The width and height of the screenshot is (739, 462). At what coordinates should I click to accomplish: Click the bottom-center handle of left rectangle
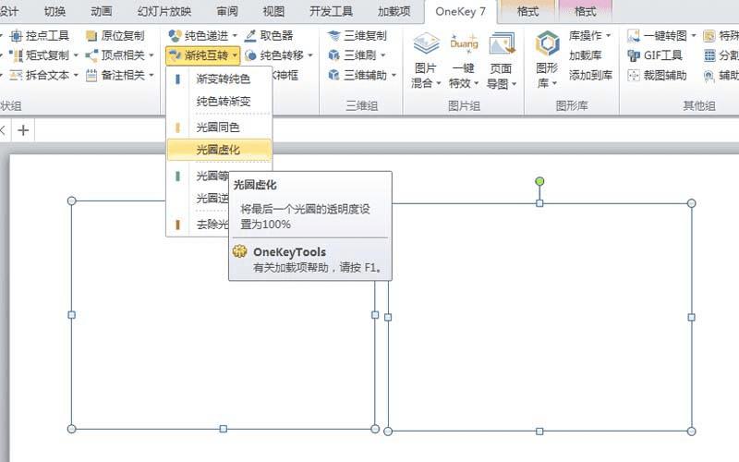[x=224, y=429]
